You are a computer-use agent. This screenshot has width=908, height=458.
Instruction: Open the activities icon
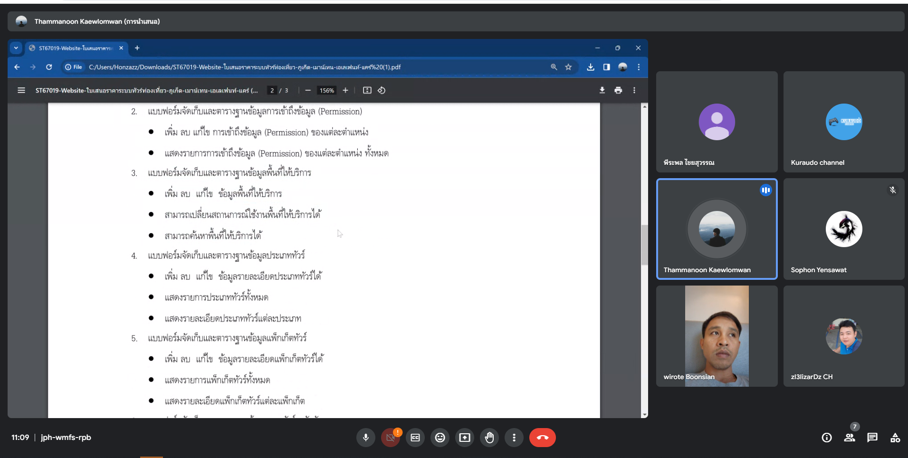click(x=895, y=438)
